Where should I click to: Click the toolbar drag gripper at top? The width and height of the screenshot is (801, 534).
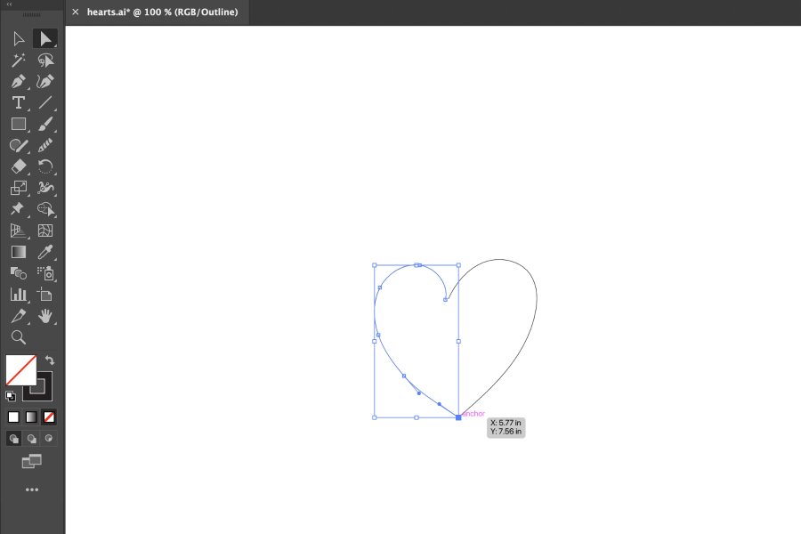(32, 15)
